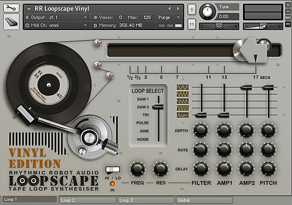Select the square LFO waveform icon
Viewport: 292px width, 205px height.
click(x=182, y=108)
